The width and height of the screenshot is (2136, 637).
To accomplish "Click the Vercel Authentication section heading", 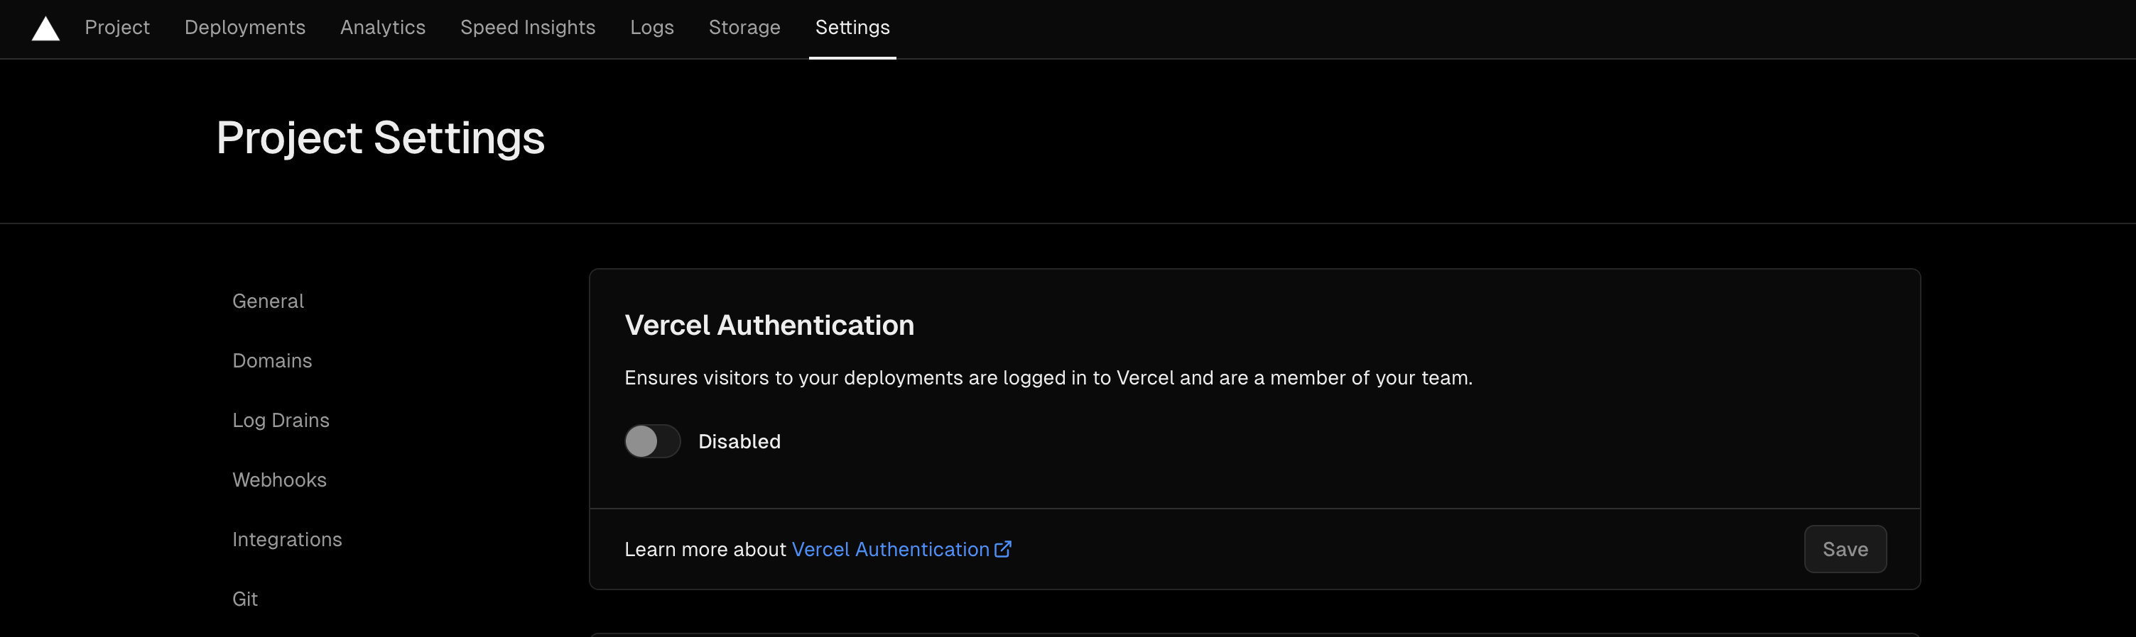I will (769, 325).
